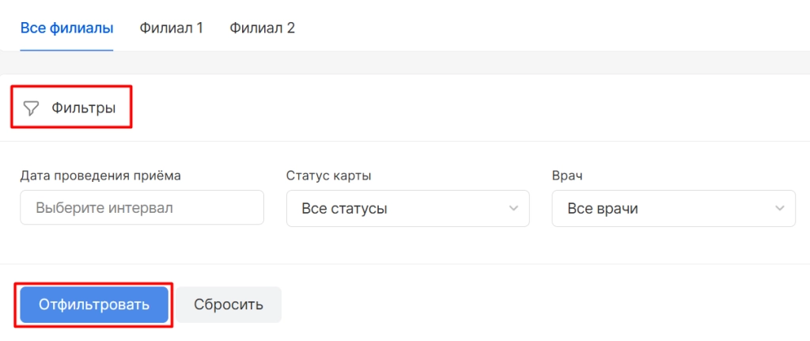
Task: Click the Статус карты field label
Action: pos(328,176)
